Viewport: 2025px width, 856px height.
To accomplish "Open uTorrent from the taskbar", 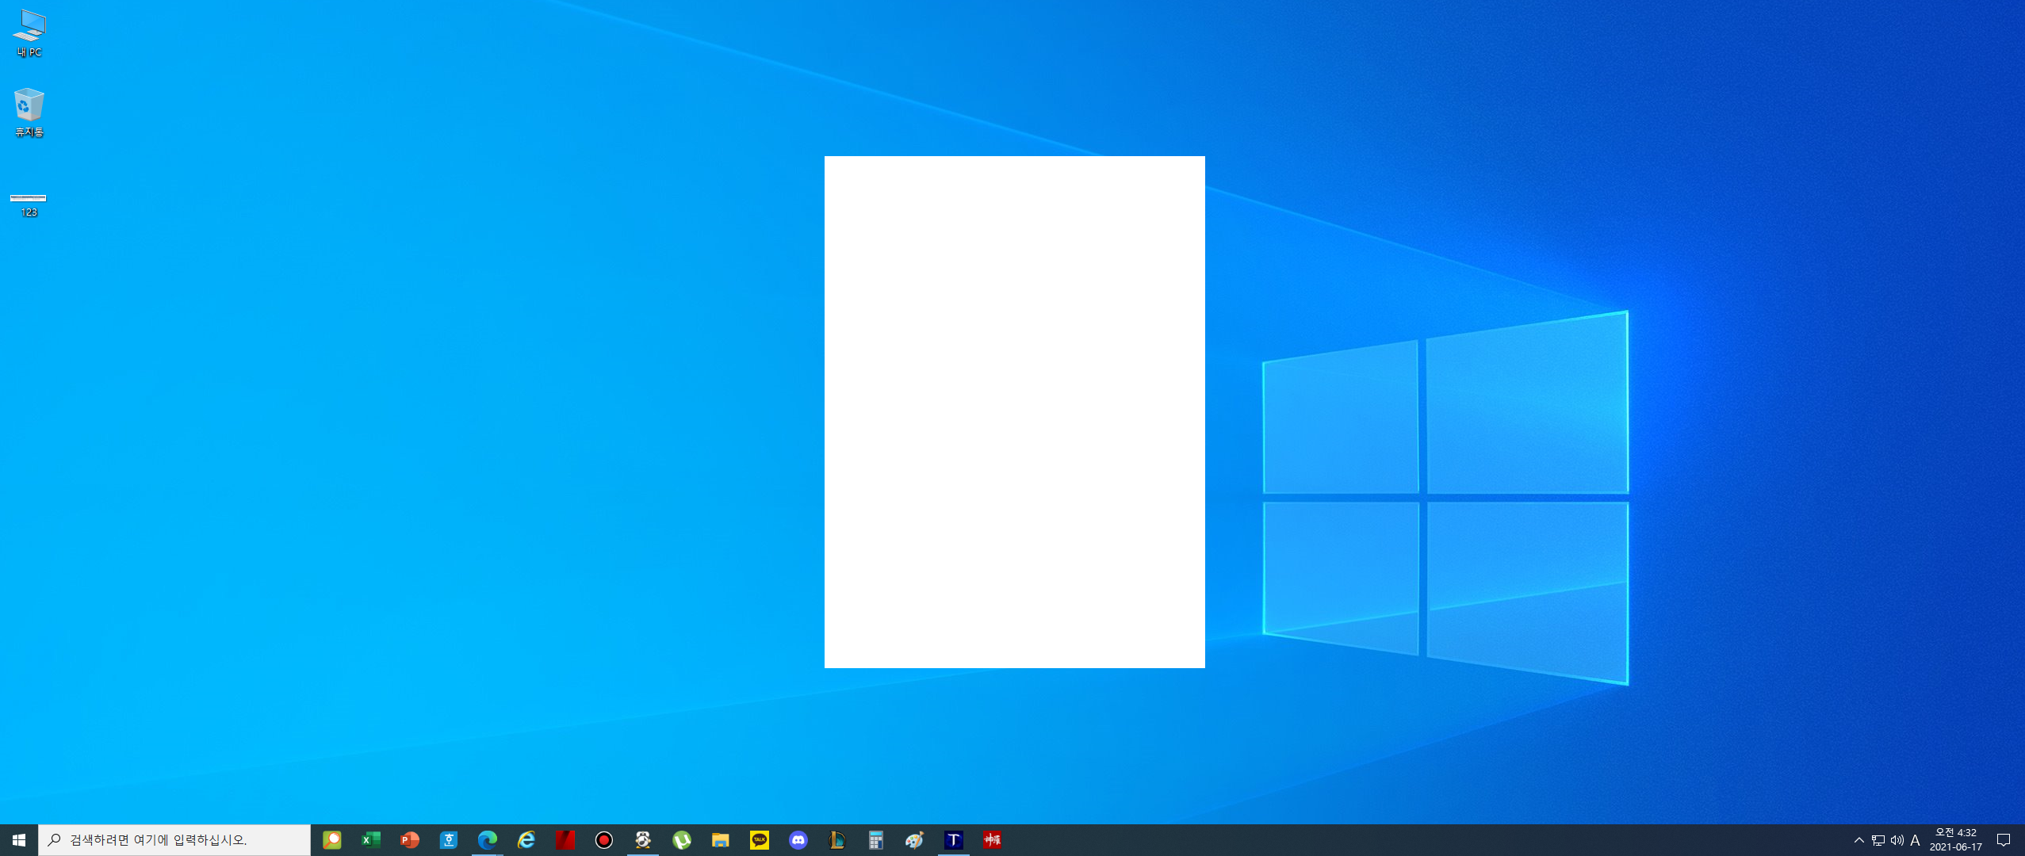I will (681, 840).
